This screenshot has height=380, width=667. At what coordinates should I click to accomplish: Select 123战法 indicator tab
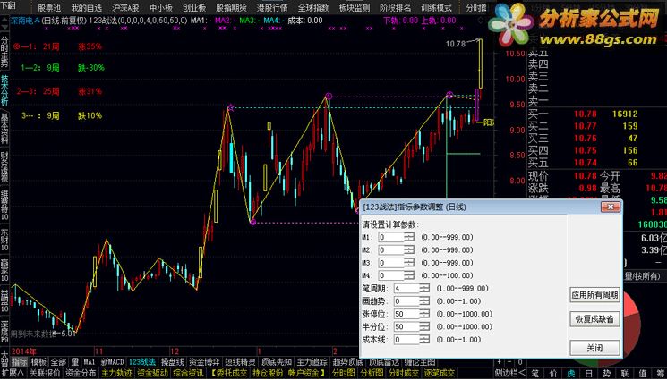point(142,362)
